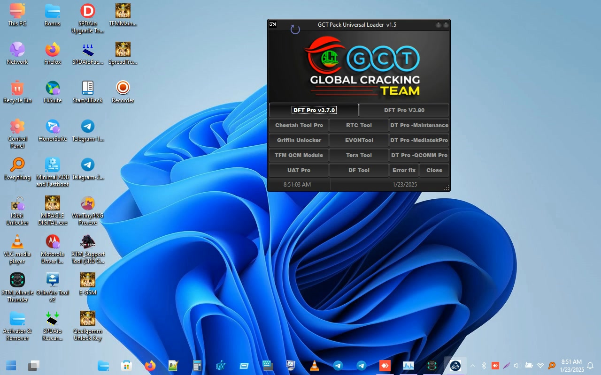Screen dimensions: 601x375
Task: Open taskbar clock showing 8:51 AM
Action: (571, 366)
